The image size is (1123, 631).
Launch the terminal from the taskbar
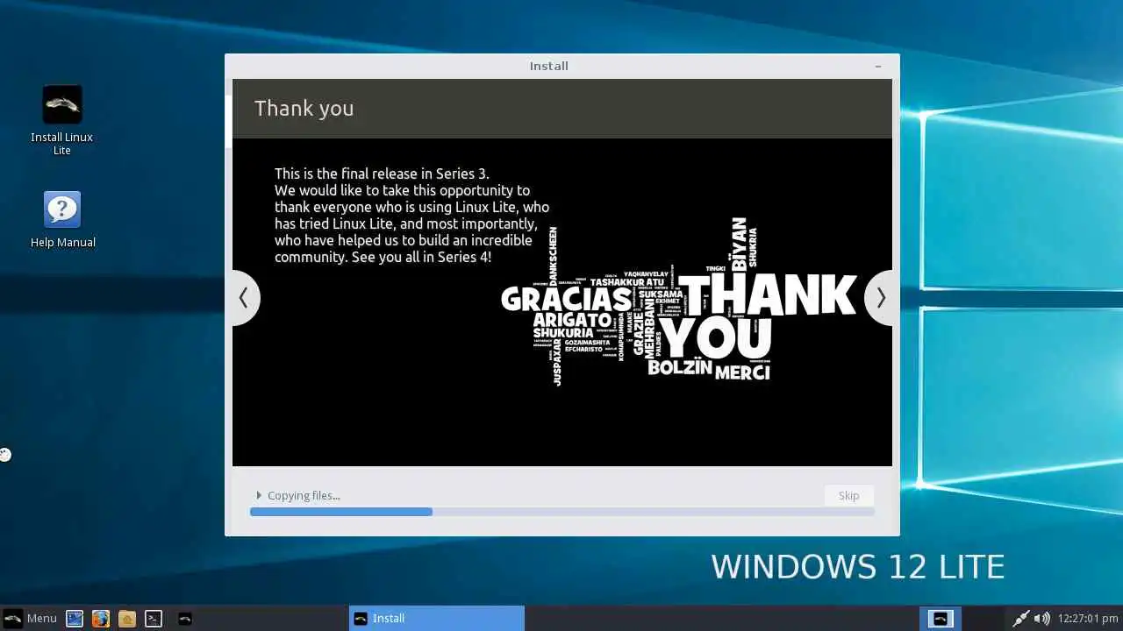(x=154, y=618)
